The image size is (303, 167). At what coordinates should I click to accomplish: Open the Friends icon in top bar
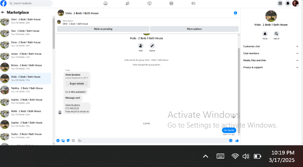[x=127, y=3]
